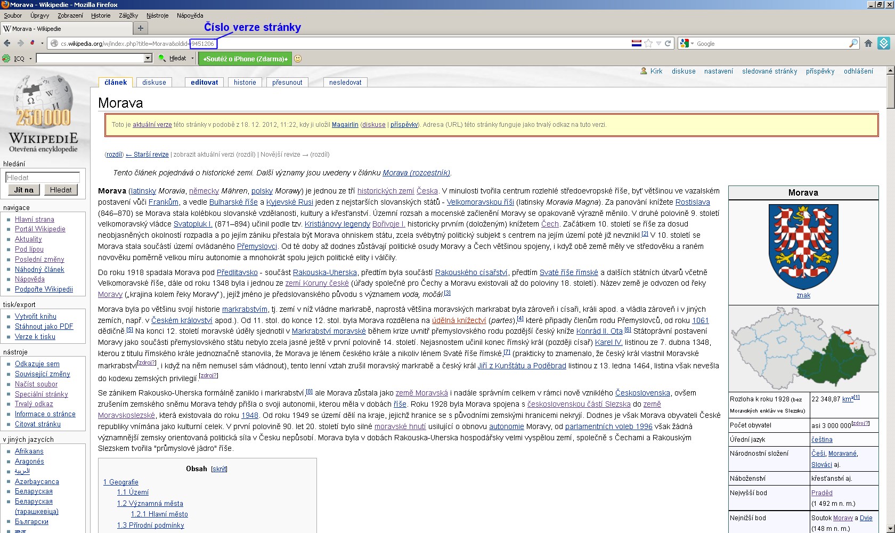The height and width of the screenshot is (533, 895).
Task: Open the Záložky menu
Action: coord(128,15)
